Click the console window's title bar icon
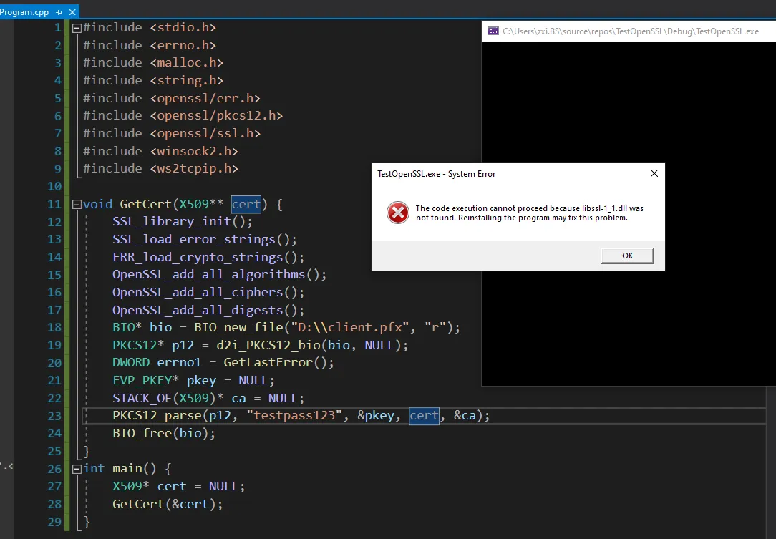The image size is (776, 539). 493,31
